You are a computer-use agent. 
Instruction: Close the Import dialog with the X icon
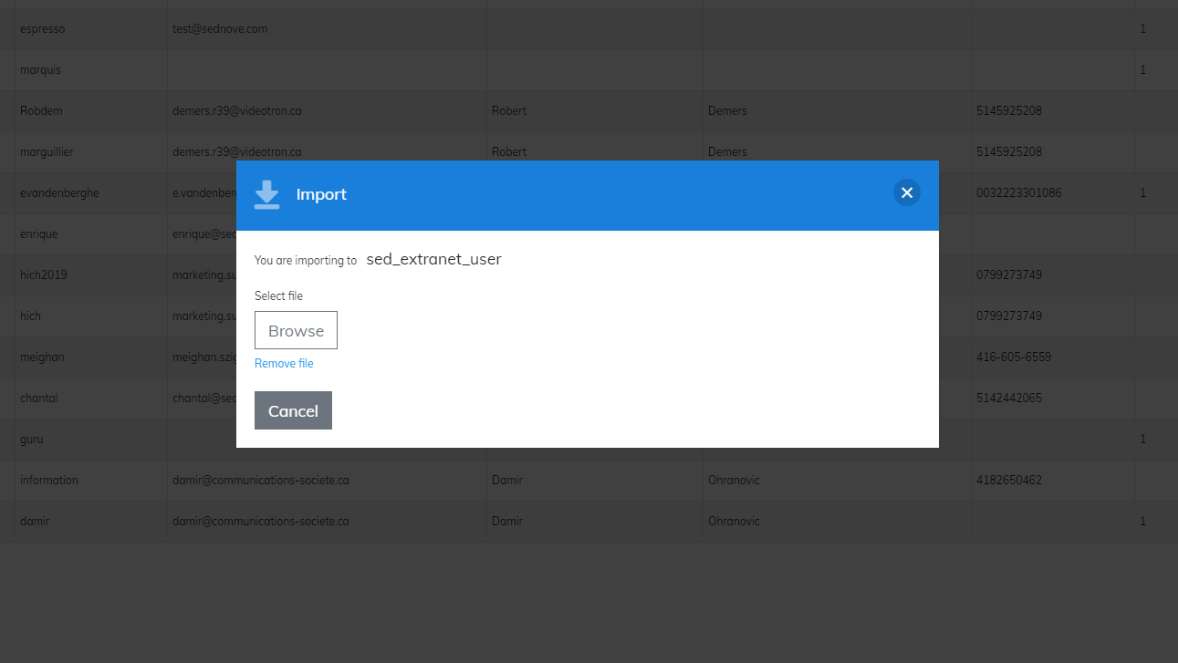[x=906, y=192]
